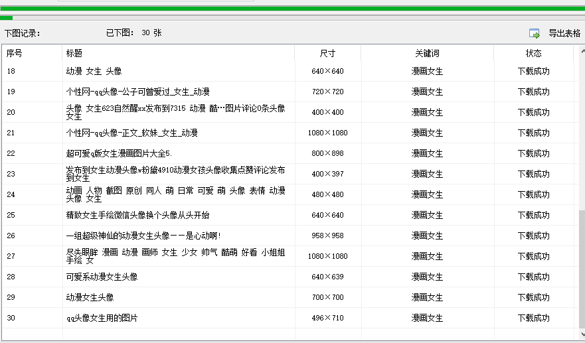Click size cell 640×639

[x=327, y=277]
